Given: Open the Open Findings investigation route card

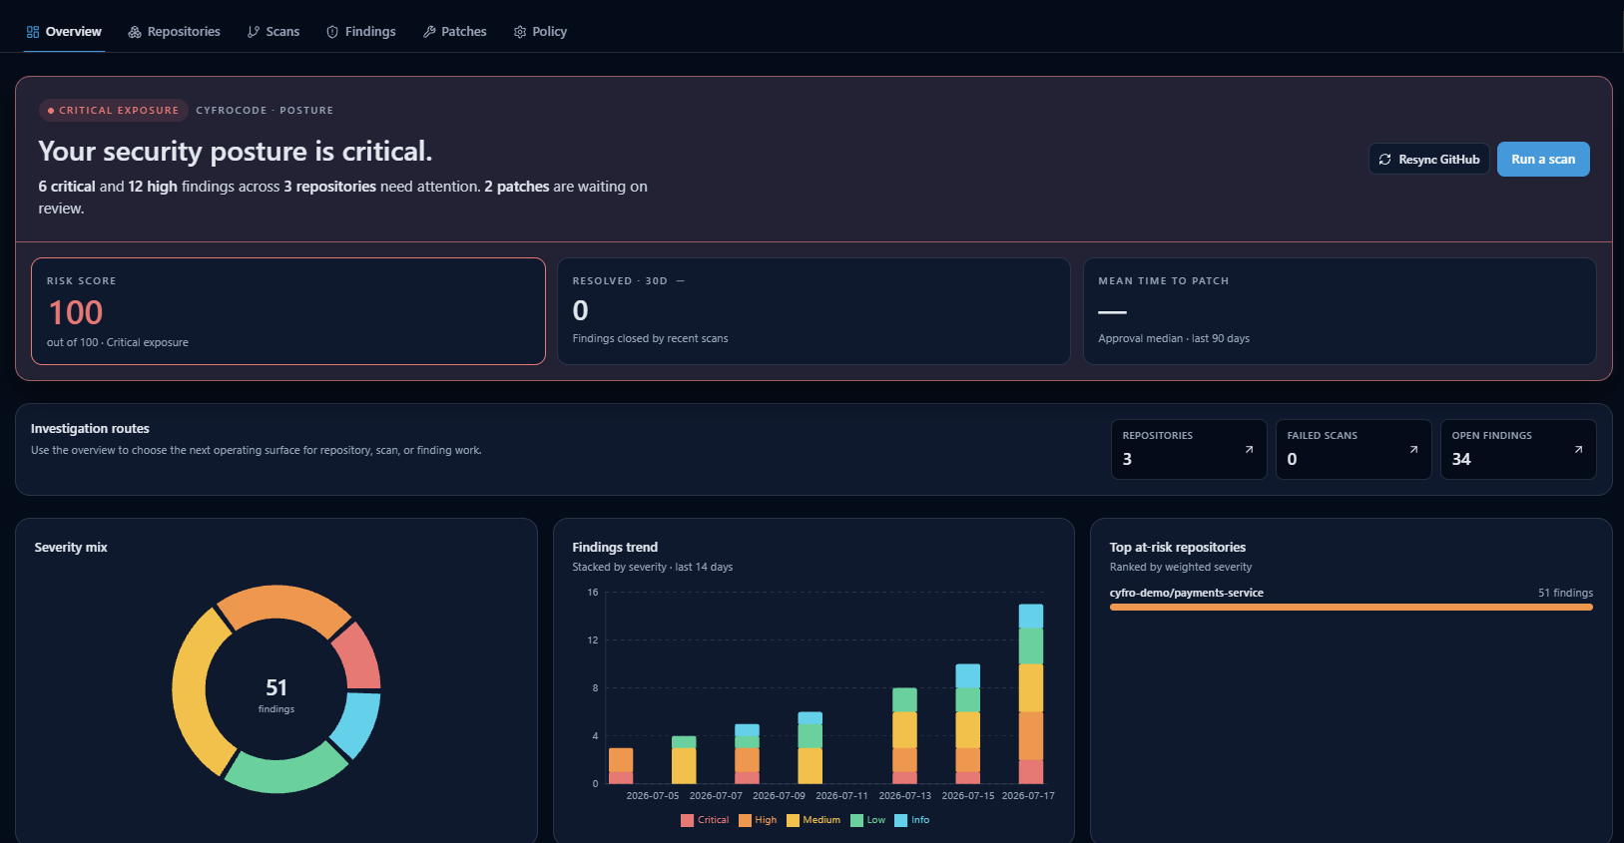Looking at the screenshot, I should tap(1518, 449).
